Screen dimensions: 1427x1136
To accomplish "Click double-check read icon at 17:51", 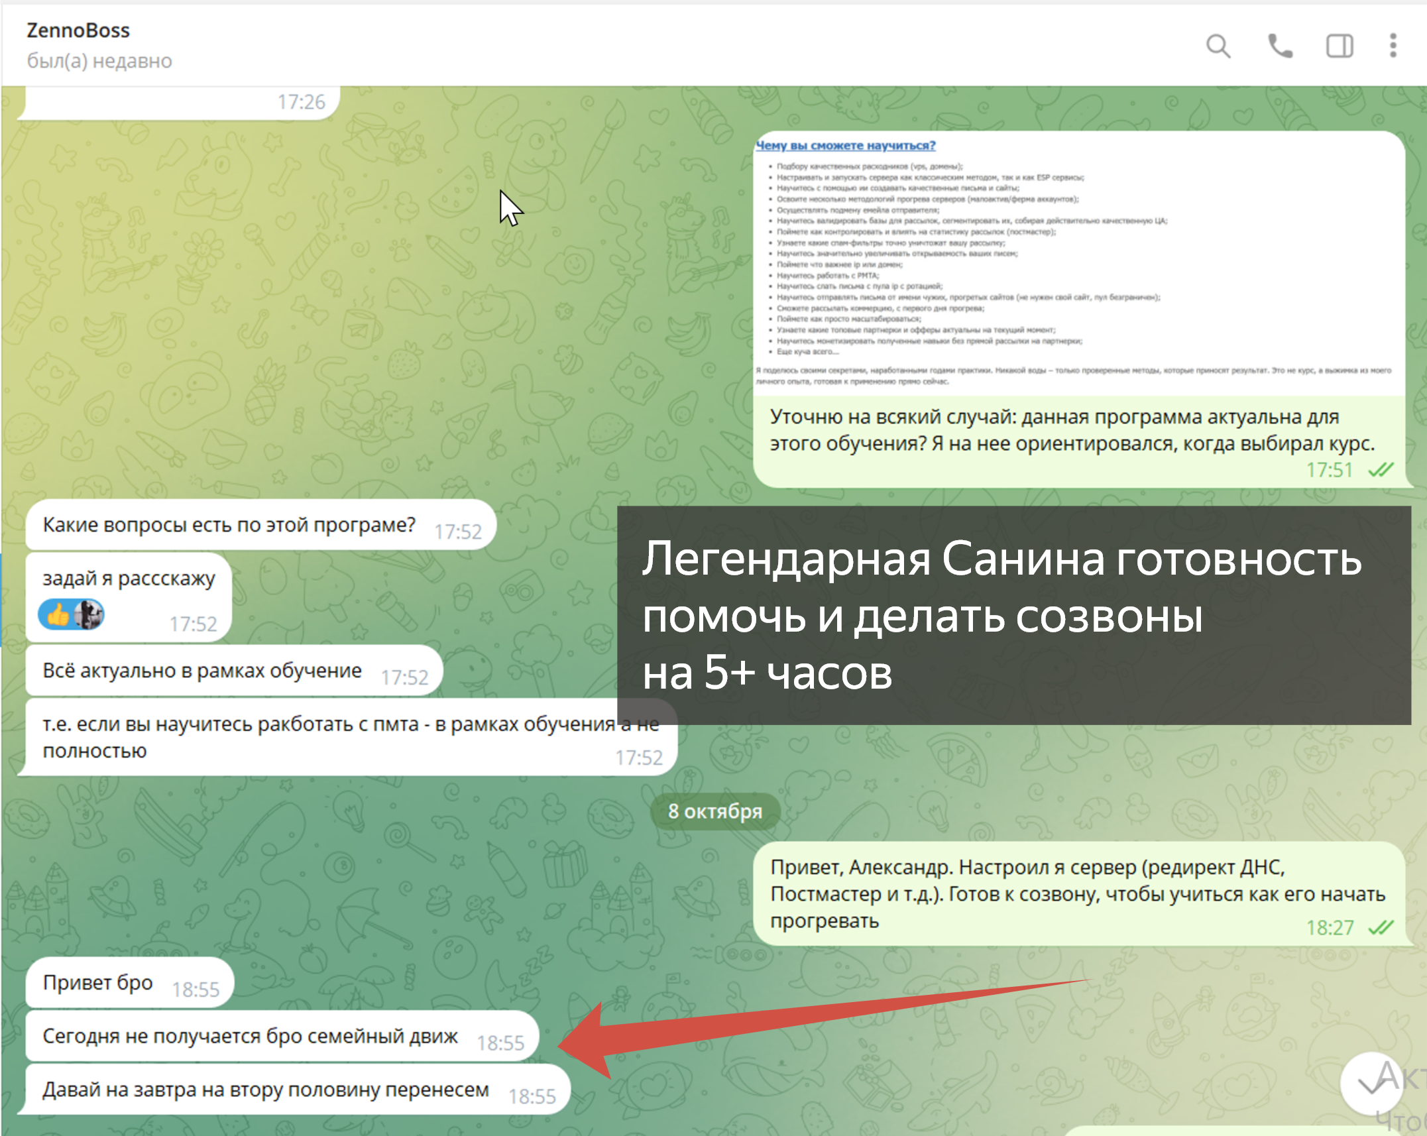I will [1381, 470].
